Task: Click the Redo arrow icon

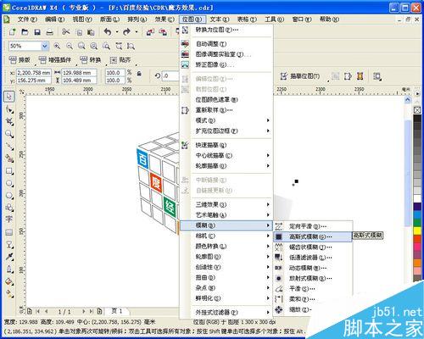Action: click(x=126, y=32)
